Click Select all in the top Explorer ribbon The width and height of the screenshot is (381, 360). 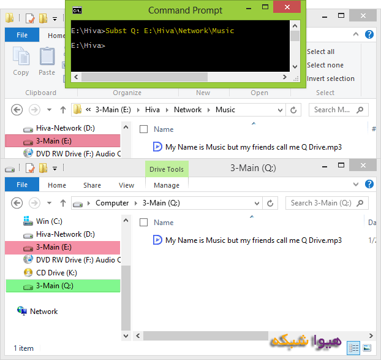(320, 52)
